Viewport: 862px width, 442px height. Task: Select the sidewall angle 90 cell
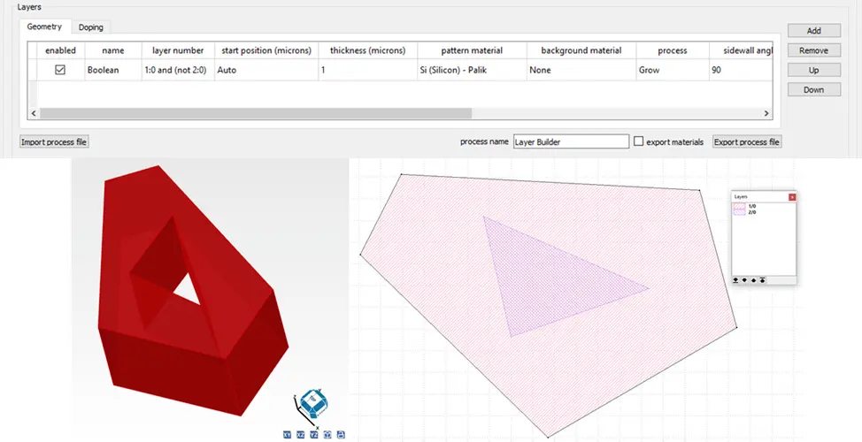click(741, 71)
